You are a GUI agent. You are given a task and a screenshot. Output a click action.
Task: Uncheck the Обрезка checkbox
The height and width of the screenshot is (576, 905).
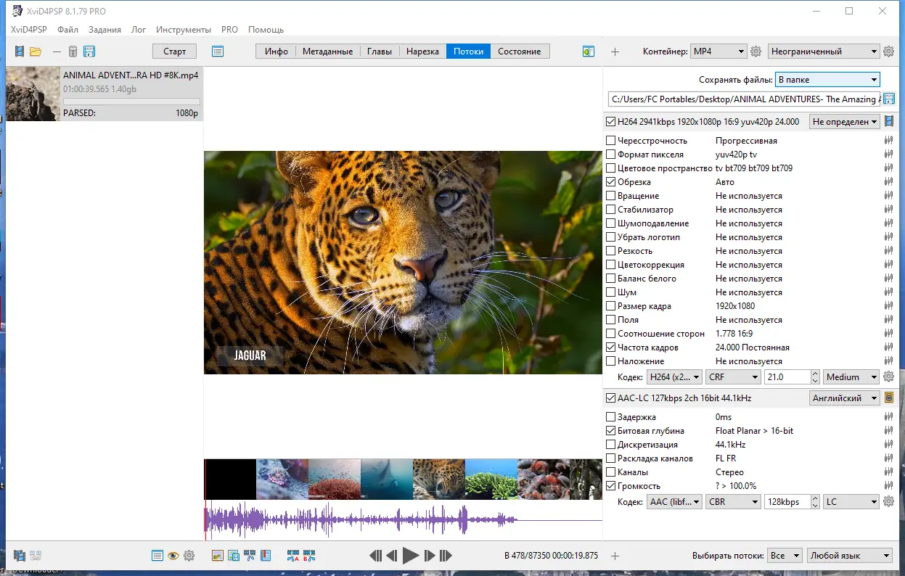coord(611,182)
